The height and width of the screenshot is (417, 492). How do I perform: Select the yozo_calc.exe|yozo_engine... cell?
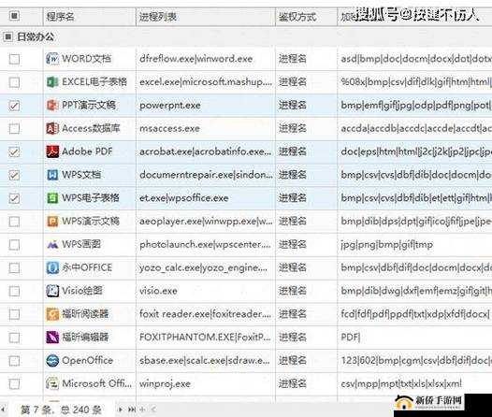tap(204, 267)
